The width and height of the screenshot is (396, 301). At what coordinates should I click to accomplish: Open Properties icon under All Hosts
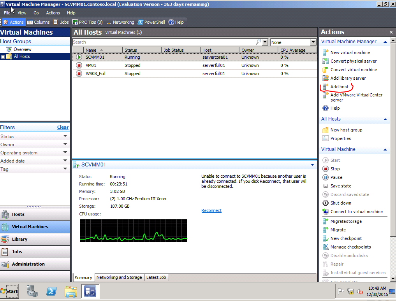[x=326, y=138]
